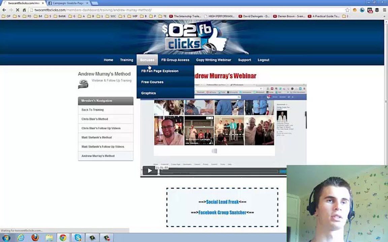This screenshot has height=242, width=388.
Task: Go to Home in site navigation
Action: [x=108, y=60]
